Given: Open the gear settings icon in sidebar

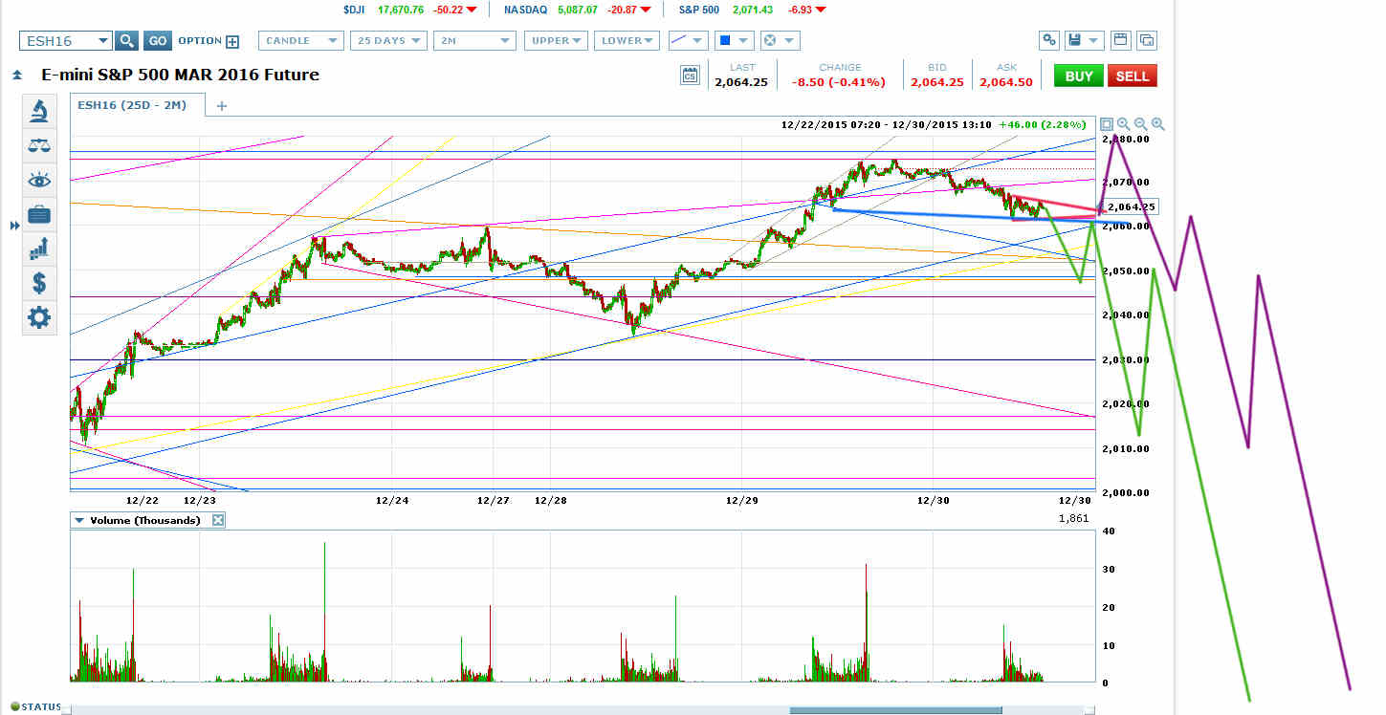Looking at the screenshot, I should click(x=39, y=317).
